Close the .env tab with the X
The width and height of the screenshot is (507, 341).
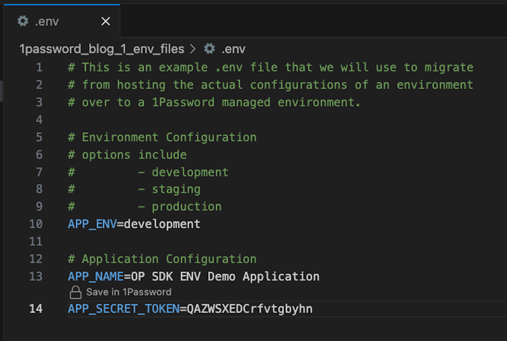click(106, 21)
